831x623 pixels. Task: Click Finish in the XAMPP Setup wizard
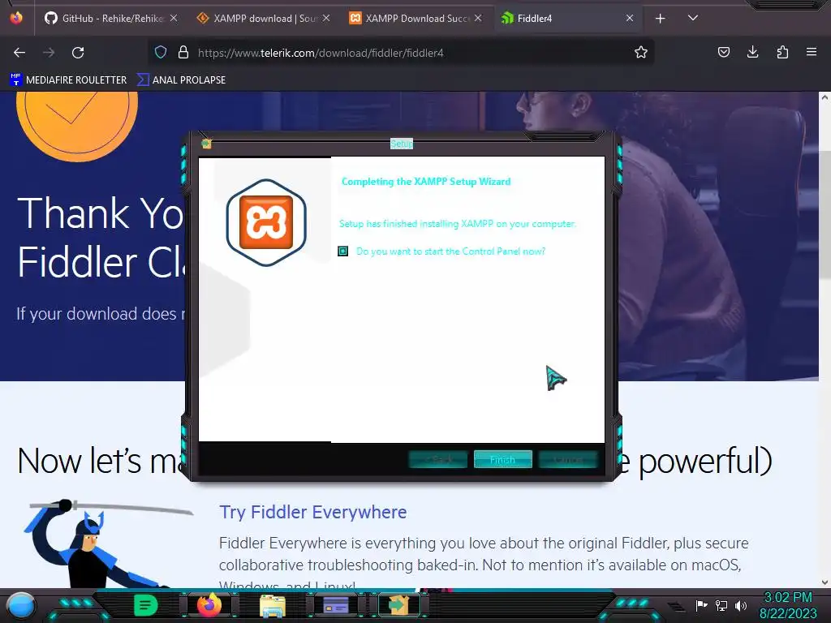502,459
